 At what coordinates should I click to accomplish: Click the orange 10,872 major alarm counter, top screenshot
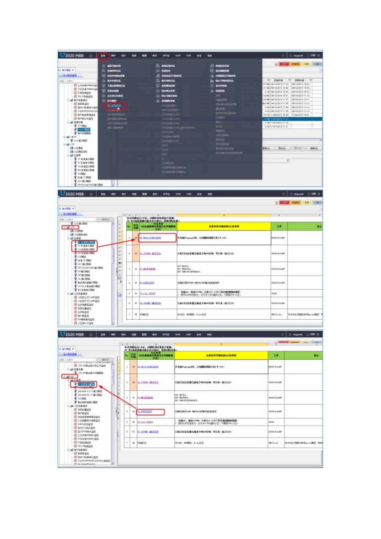[296, 64]
